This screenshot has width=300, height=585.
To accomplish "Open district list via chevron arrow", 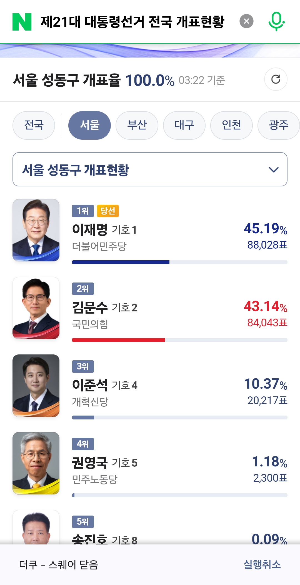I will [x=274, y=170].
